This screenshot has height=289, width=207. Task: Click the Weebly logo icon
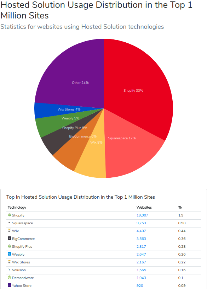coord(9,254)
